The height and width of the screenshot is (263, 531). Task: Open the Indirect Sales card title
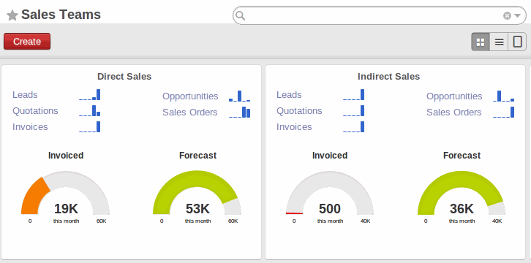point(389,77)
